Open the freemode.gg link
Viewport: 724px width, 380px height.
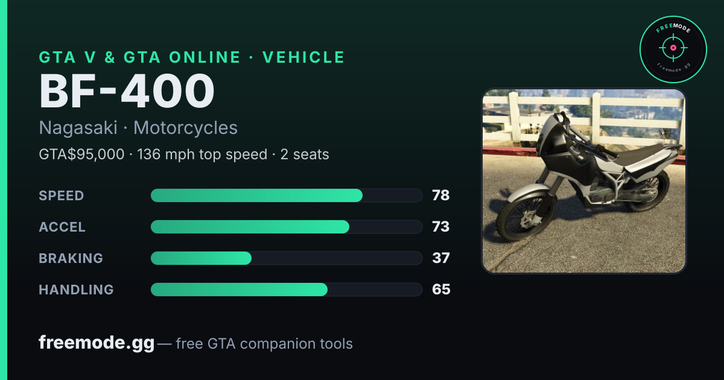(x=97, y=343)
